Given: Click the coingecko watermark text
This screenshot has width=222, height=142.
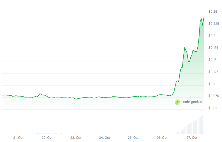Looking at the screenshot, I should 192,102.
